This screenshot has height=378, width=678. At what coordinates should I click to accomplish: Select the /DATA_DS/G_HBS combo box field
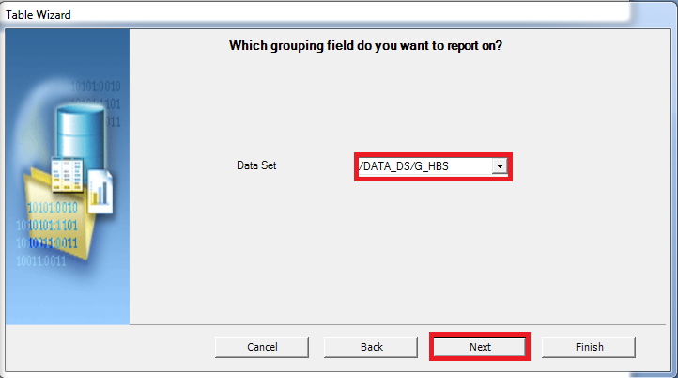(424, 166)
